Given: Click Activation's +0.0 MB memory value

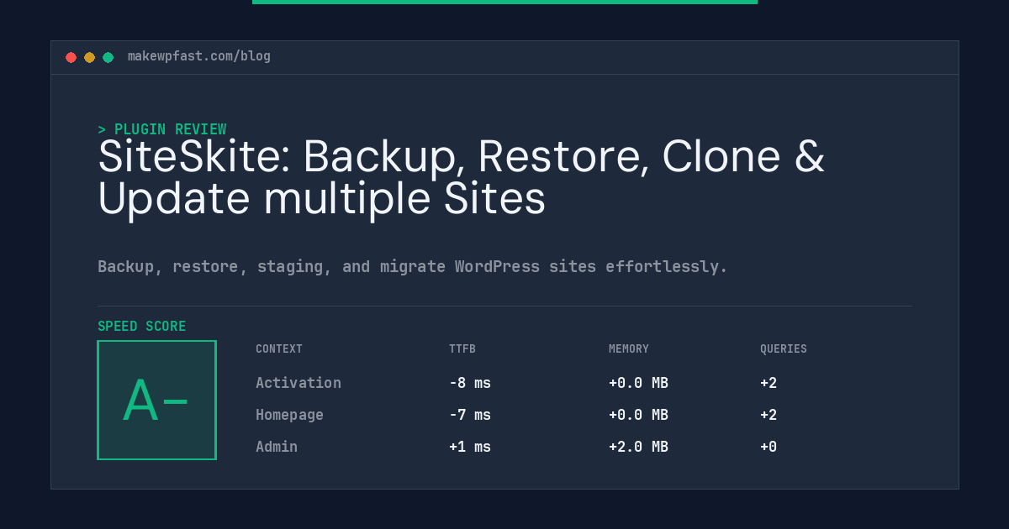Looking at the screenshot, I should [x=638, y=383].
